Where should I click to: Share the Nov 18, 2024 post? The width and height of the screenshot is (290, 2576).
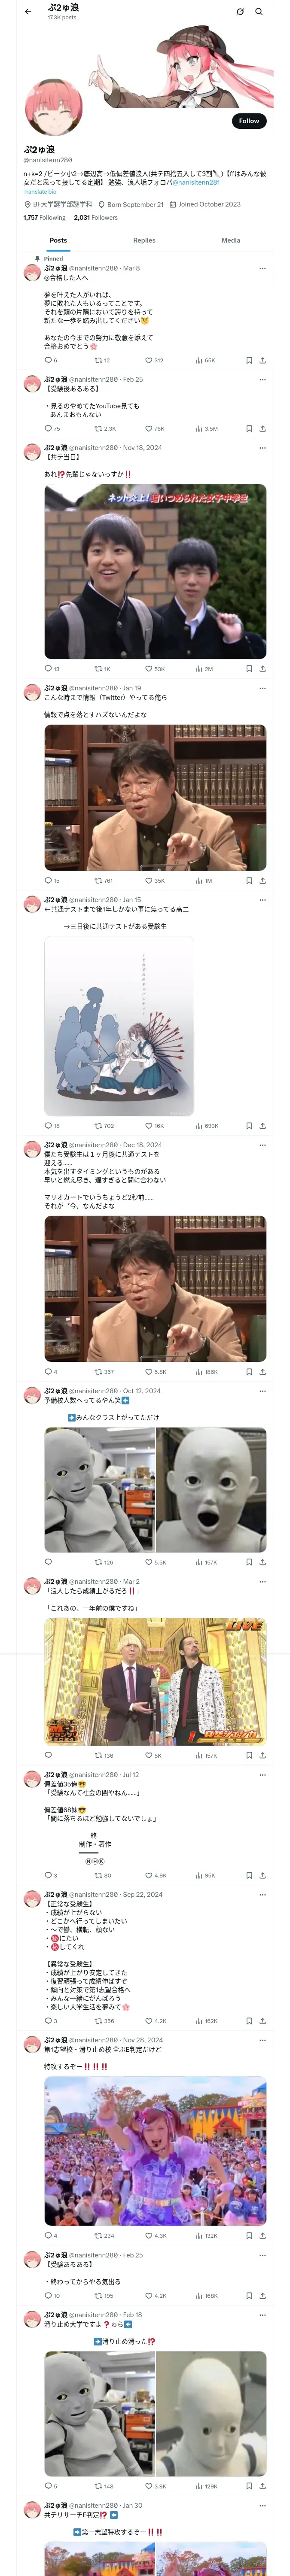pos(262,669)
